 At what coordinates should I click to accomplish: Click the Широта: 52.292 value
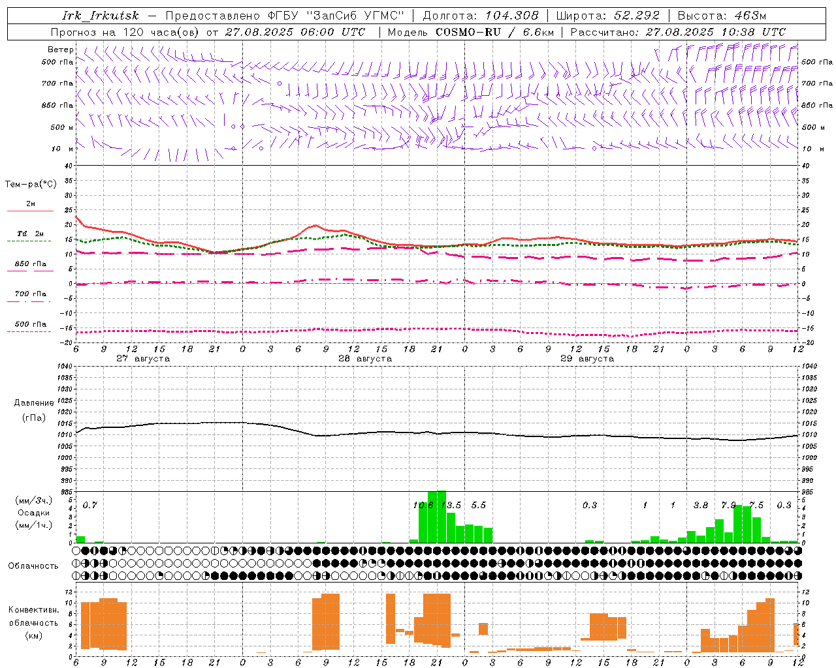607,16
